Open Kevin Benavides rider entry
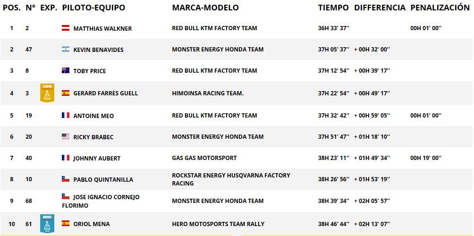The width and height of the screenshot is (474, 236). 99,50
